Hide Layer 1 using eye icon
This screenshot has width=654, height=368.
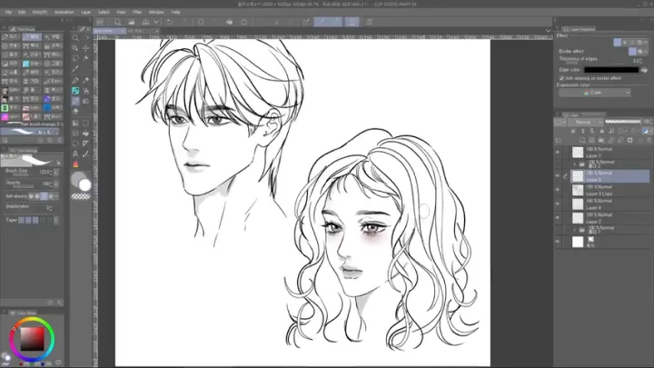tap(558, 153)
